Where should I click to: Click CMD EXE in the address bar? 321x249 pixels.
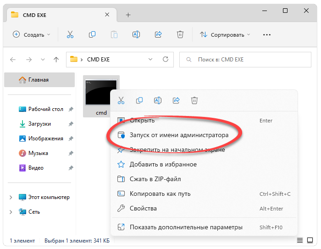[x=98, y=60]
